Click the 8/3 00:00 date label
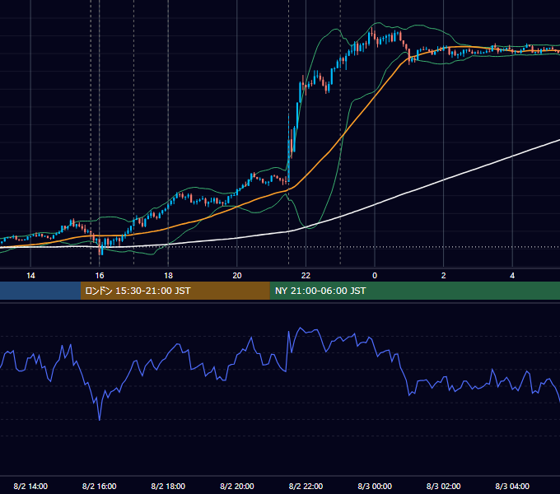560x494 pixels. point(375,486)
